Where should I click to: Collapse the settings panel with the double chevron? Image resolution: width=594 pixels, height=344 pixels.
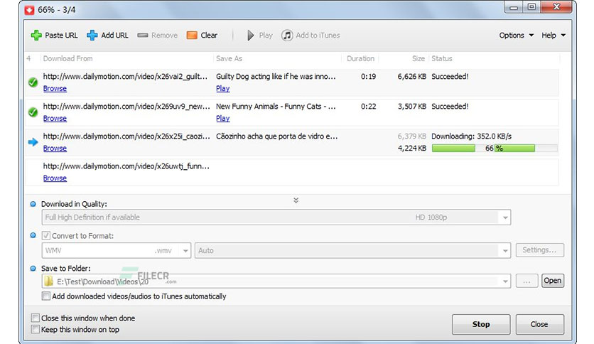pyautogui.click(x=296, y=200)
